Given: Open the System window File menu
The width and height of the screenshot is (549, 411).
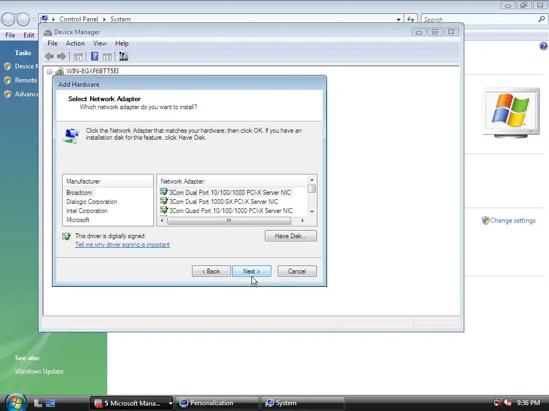Looking at the screenshot, I should click(x=10, y=35).
